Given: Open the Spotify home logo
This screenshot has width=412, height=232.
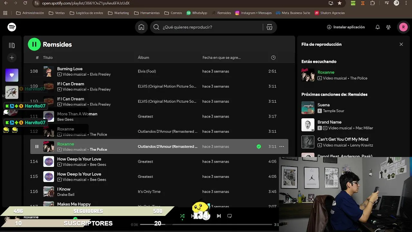Looking at the screenshot, I should coord(12,27).
